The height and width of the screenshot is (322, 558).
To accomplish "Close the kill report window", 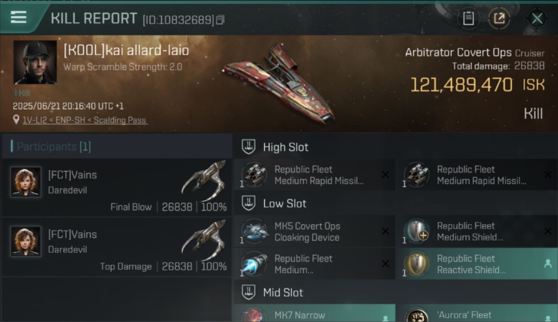I will (x=537, y=18).
